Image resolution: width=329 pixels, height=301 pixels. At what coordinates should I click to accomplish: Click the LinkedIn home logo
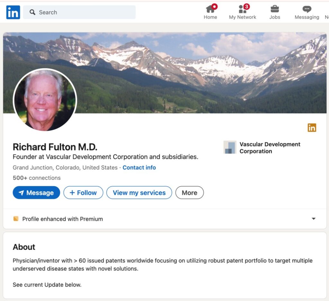[x=13, y=12]
